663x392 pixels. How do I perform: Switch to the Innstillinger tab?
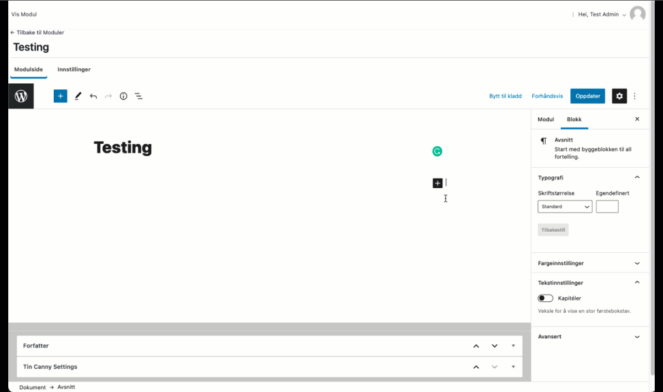click(74, 70)
